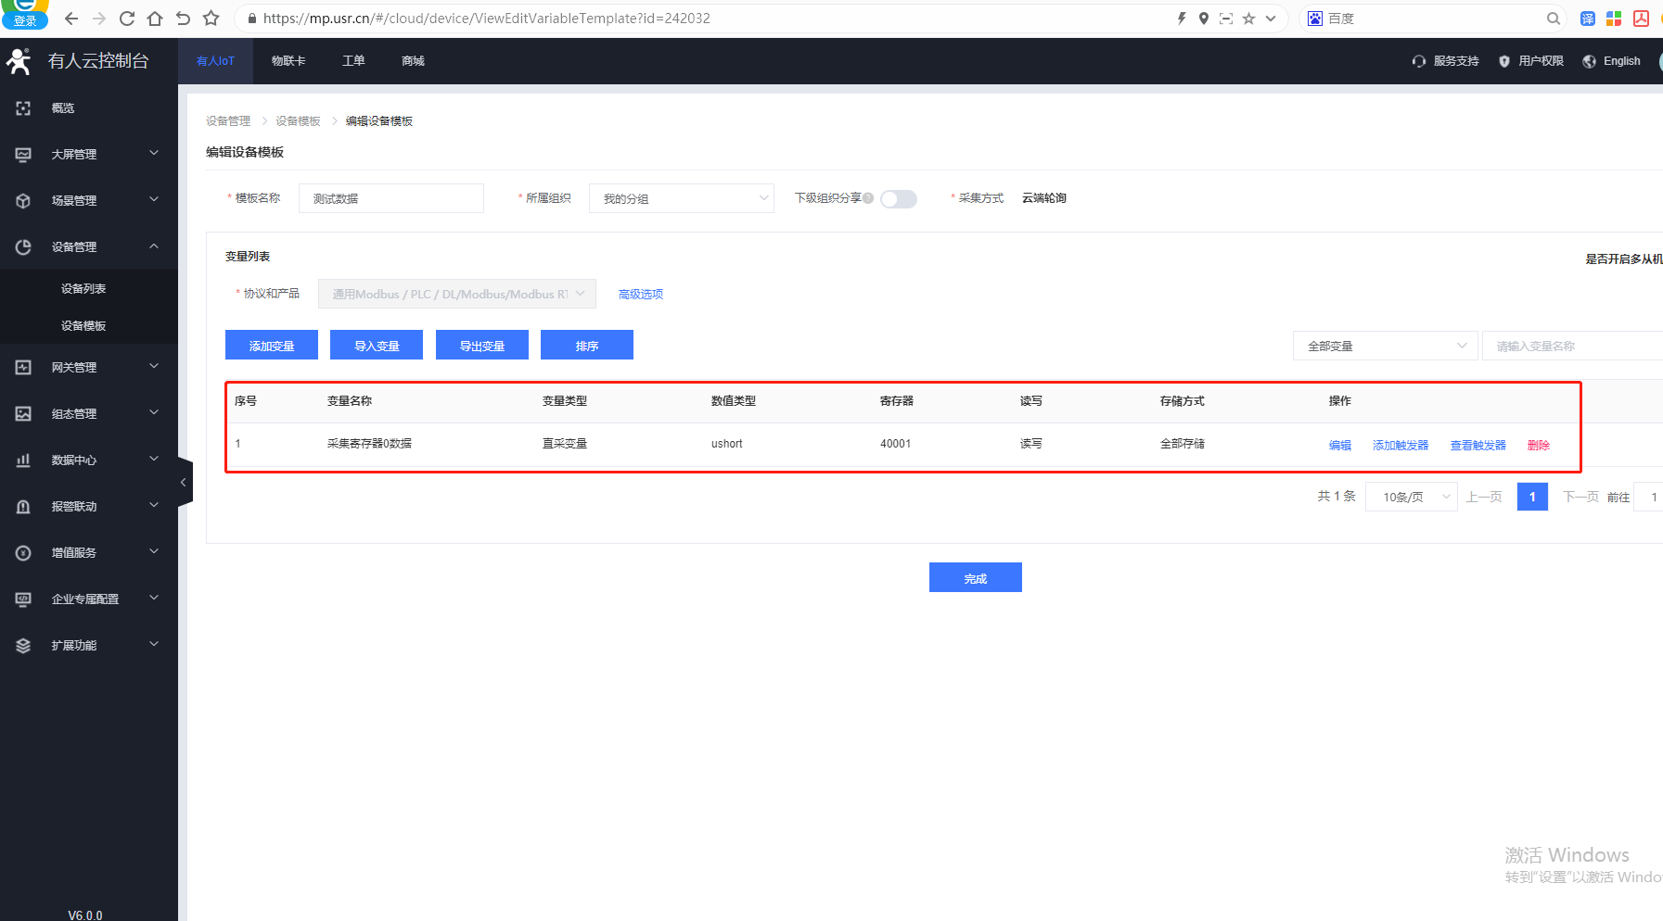1663x921 pixels.
Task: Click the help icon beside subordinate sharing
Action: tap(868, 198)
